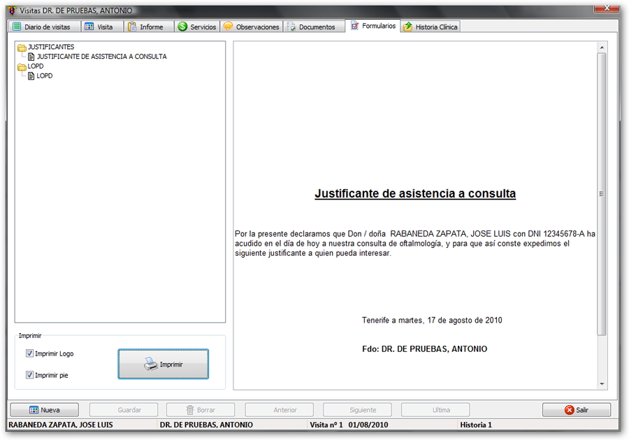
Task: Click the Diario de visitas tab icon
Action: [17, 27]
